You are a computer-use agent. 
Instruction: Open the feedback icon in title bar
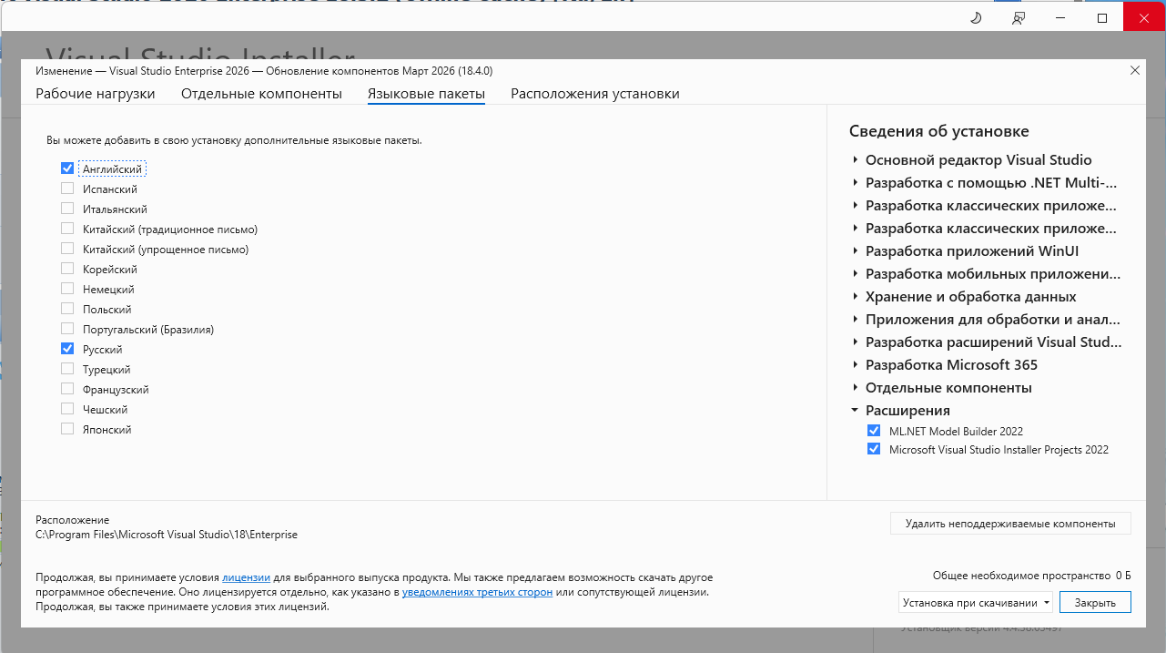(1019, 17)
